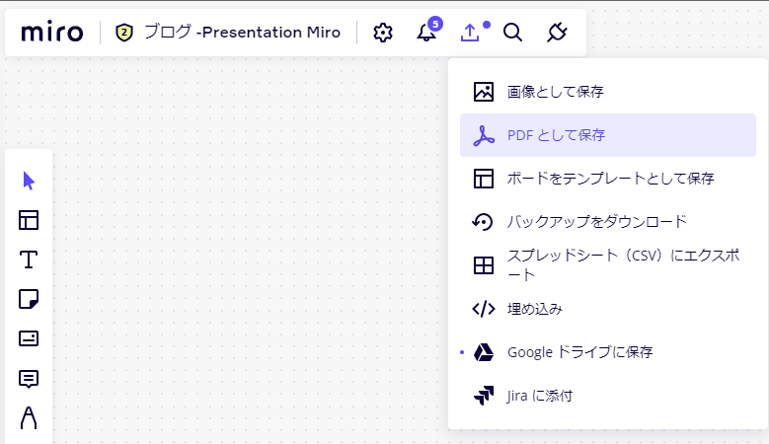Image resolution: width=769 pixels, height=444 pixels.
Task: Choose バックアップをダウンロード option
Action: point(608,222)
